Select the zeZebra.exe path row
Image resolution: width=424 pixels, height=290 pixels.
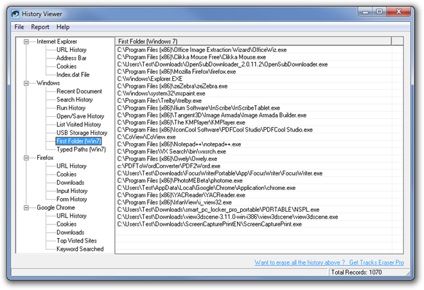coord(254,86)
